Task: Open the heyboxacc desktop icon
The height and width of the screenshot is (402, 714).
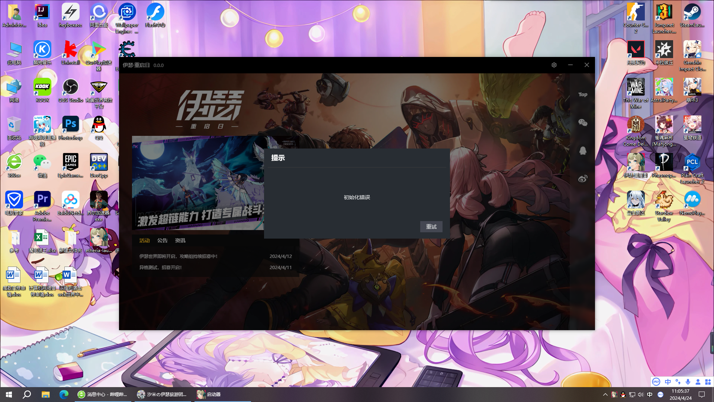Action: 70,16
